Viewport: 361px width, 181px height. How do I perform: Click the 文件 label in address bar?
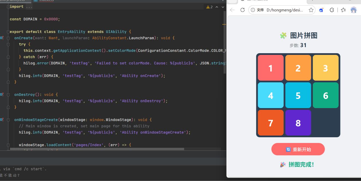point(260,10)
